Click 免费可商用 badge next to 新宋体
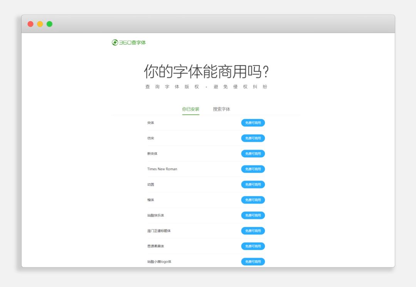The height and width of the screenshot is (287, 416). pos(253,153)
